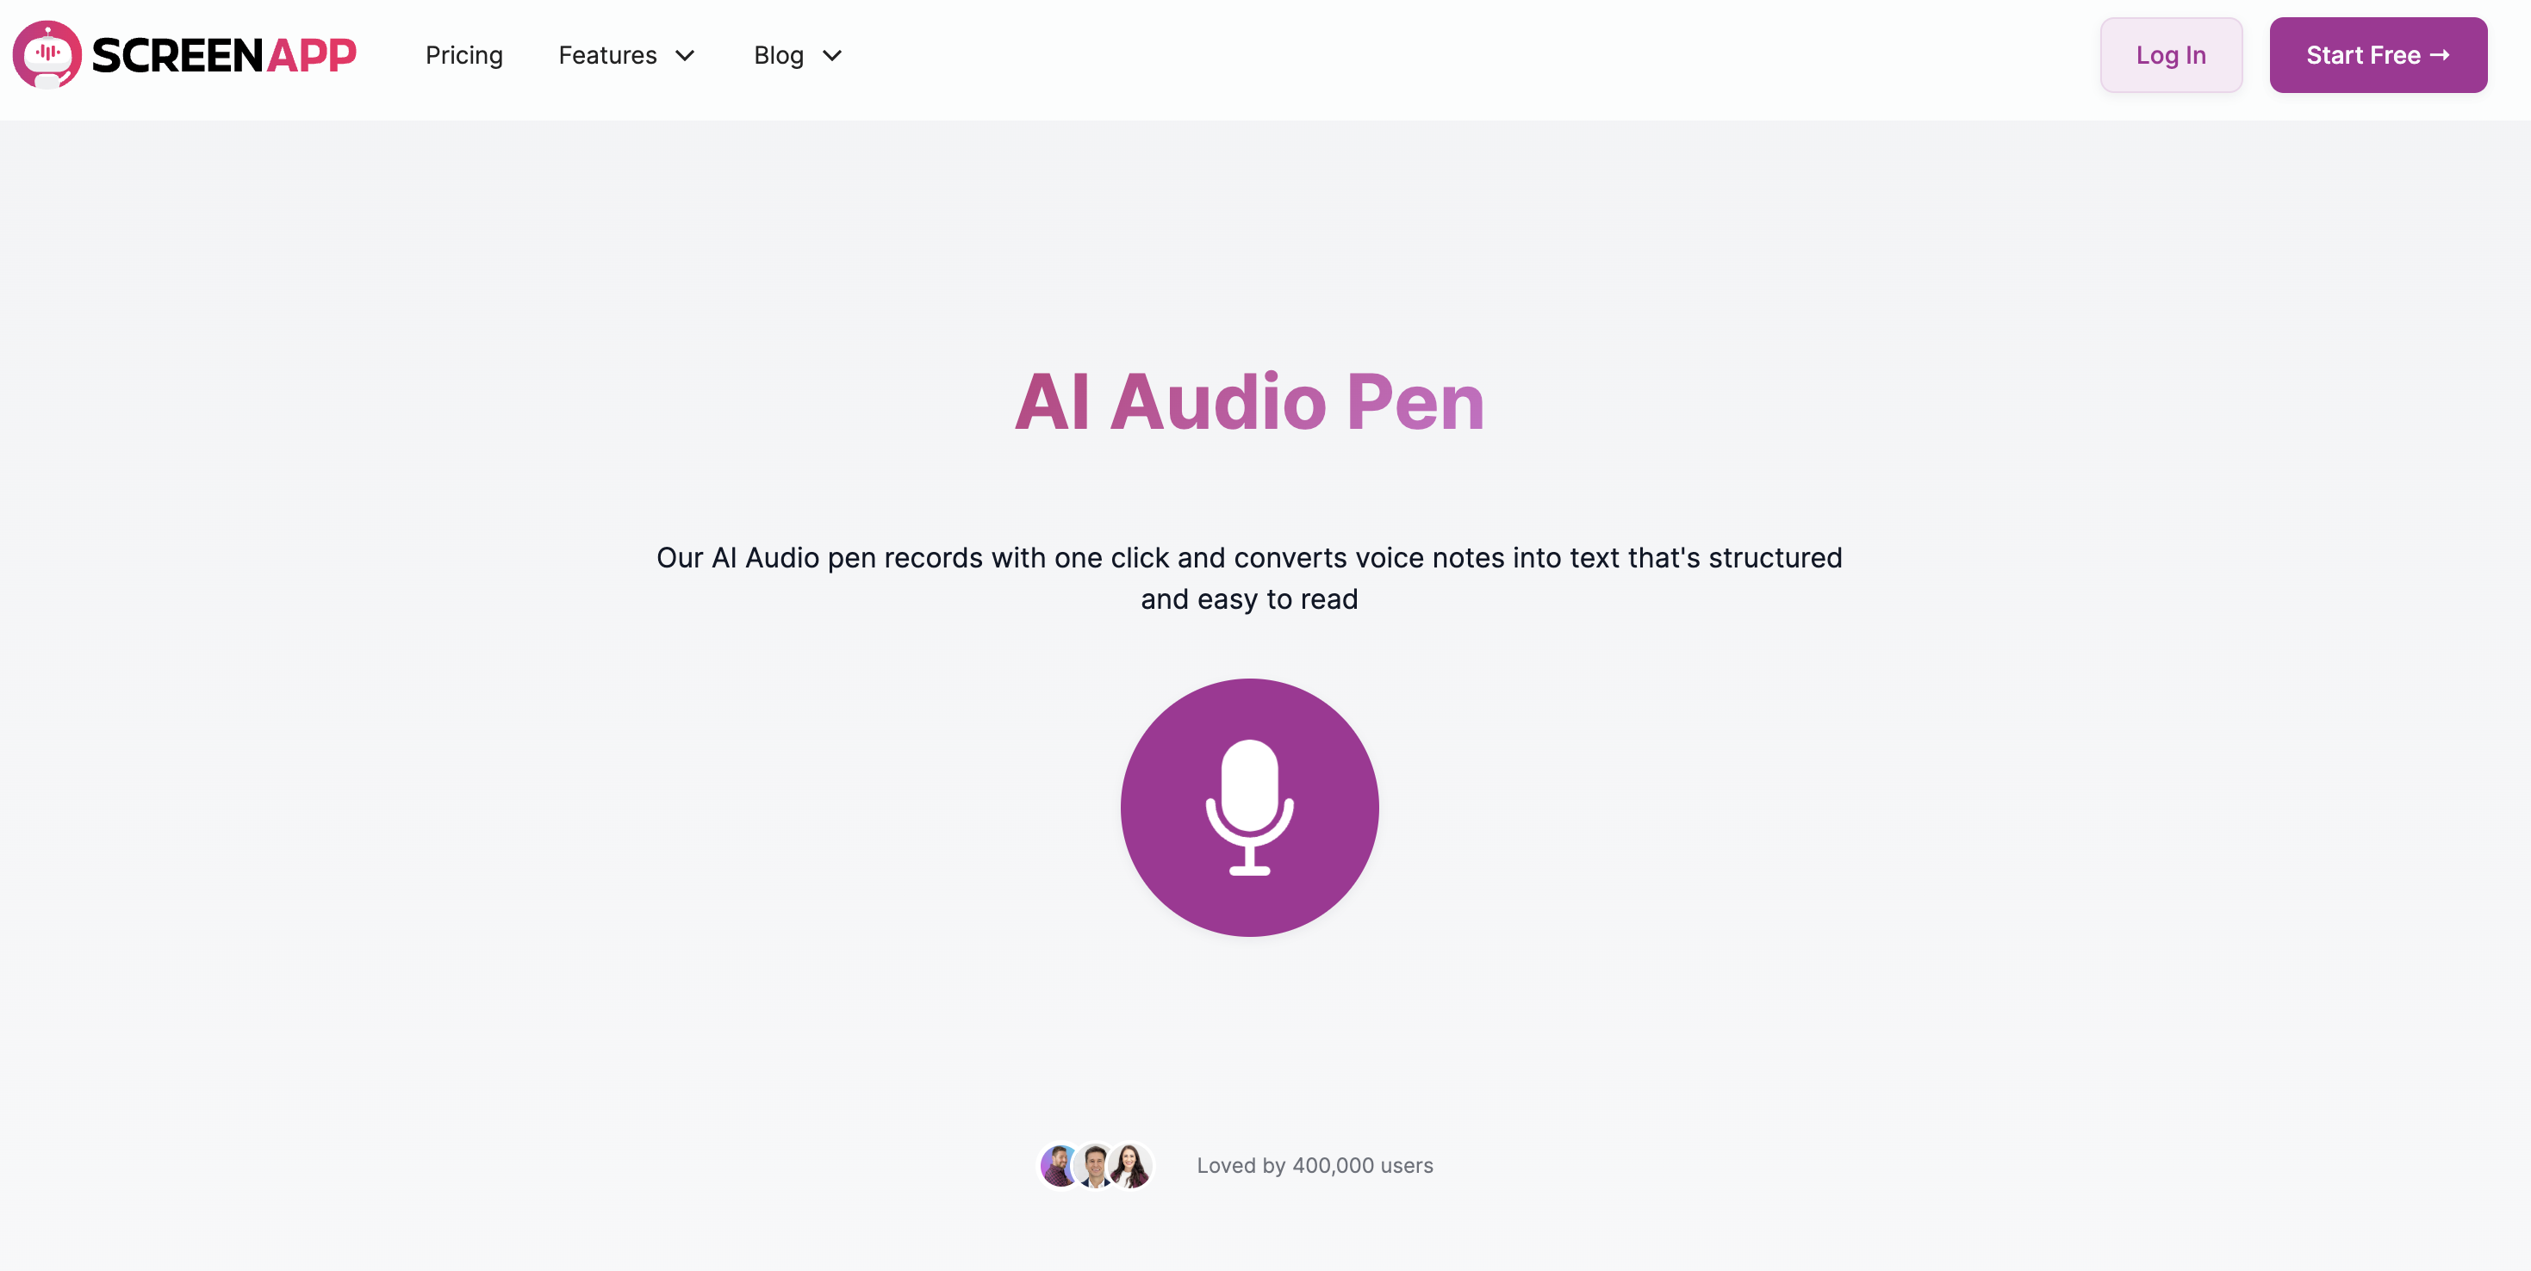
Task: Expand the chevron beside Blog
Action: [831, 55]
